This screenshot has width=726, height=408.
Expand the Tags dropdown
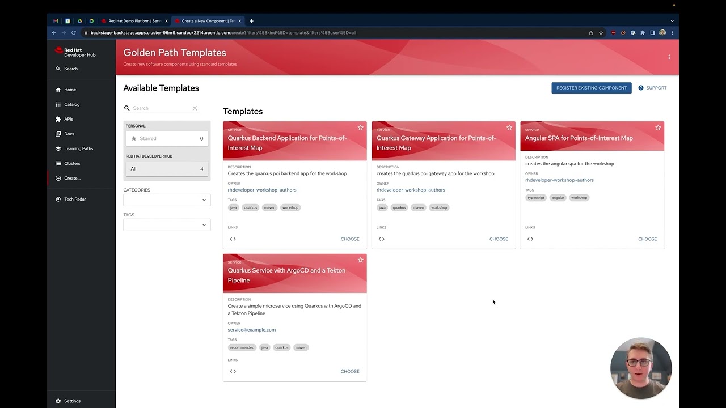[167, 224]
